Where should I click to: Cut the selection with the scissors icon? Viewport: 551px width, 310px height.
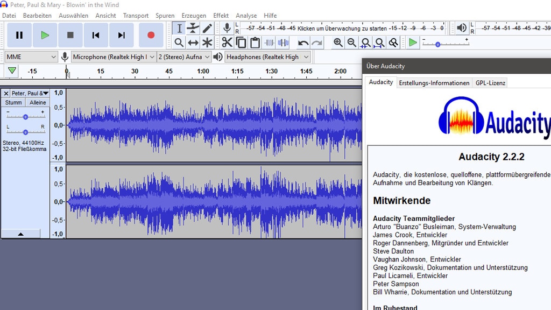(x=228, y=42)
